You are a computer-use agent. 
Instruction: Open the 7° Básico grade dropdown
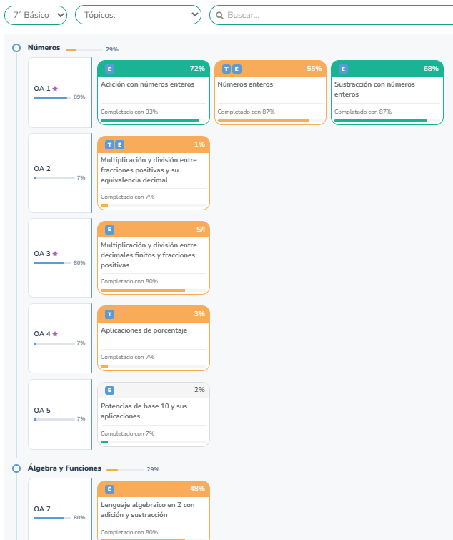coord(36,15)
